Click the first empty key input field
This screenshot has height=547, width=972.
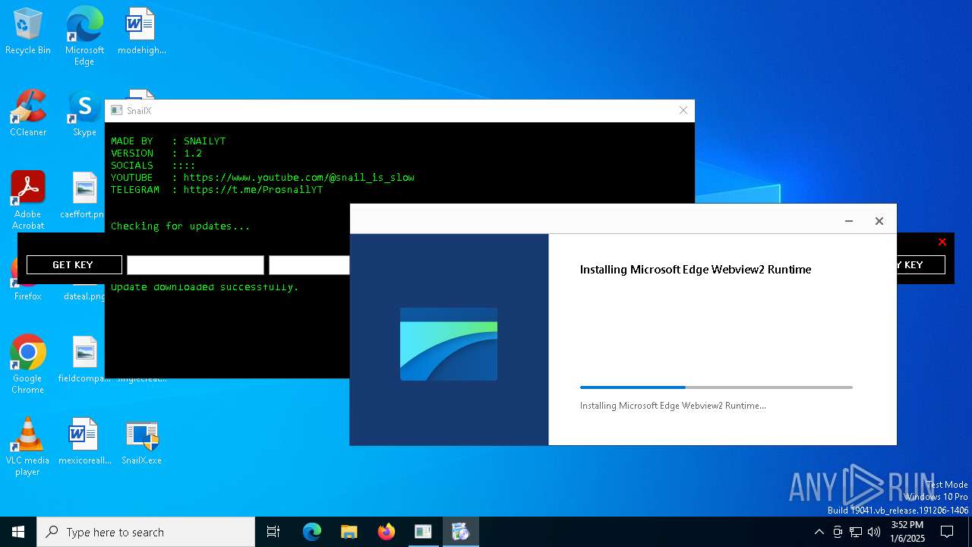click(195, 264)
